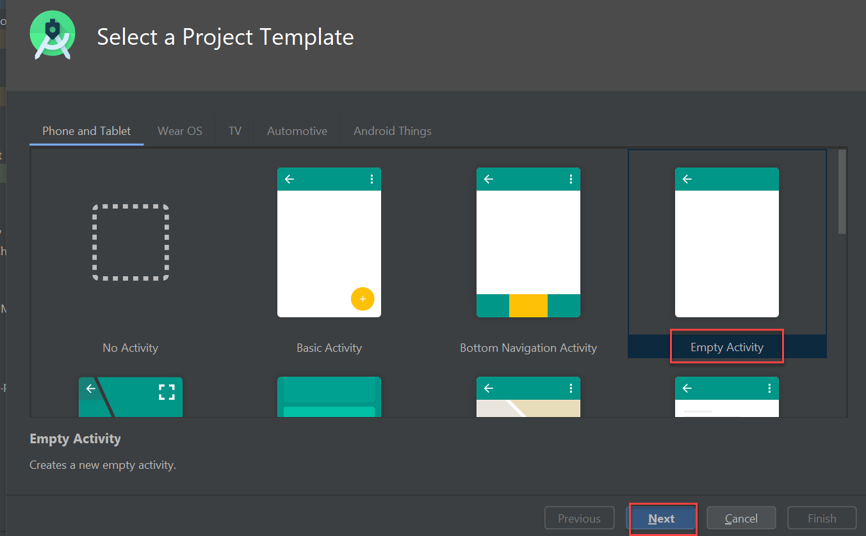Select the Automotive tab
Image resolution: width=866 pixels, height=536 pixels.
click(297, 131)
